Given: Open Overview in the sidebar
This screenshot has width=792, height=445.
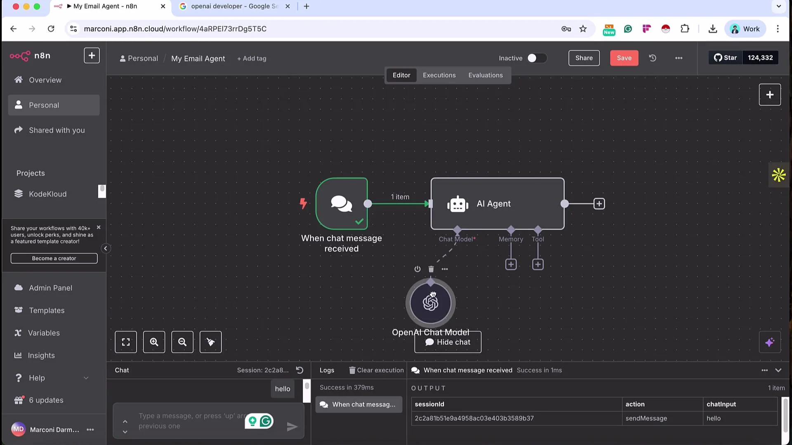Looking at the screenshot, I should [54, 80].
